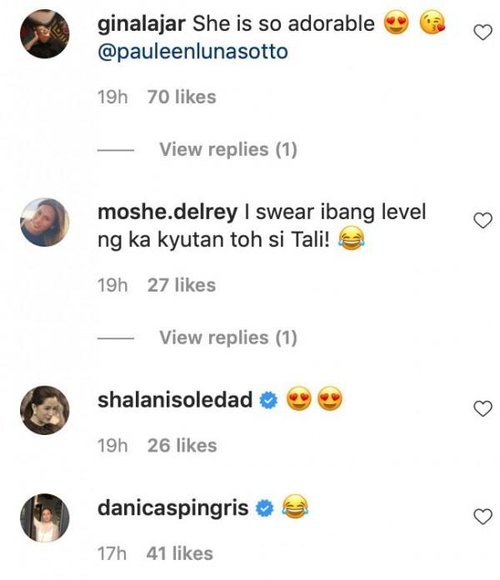Show the 27 likes list

click(x=181, y=285)
